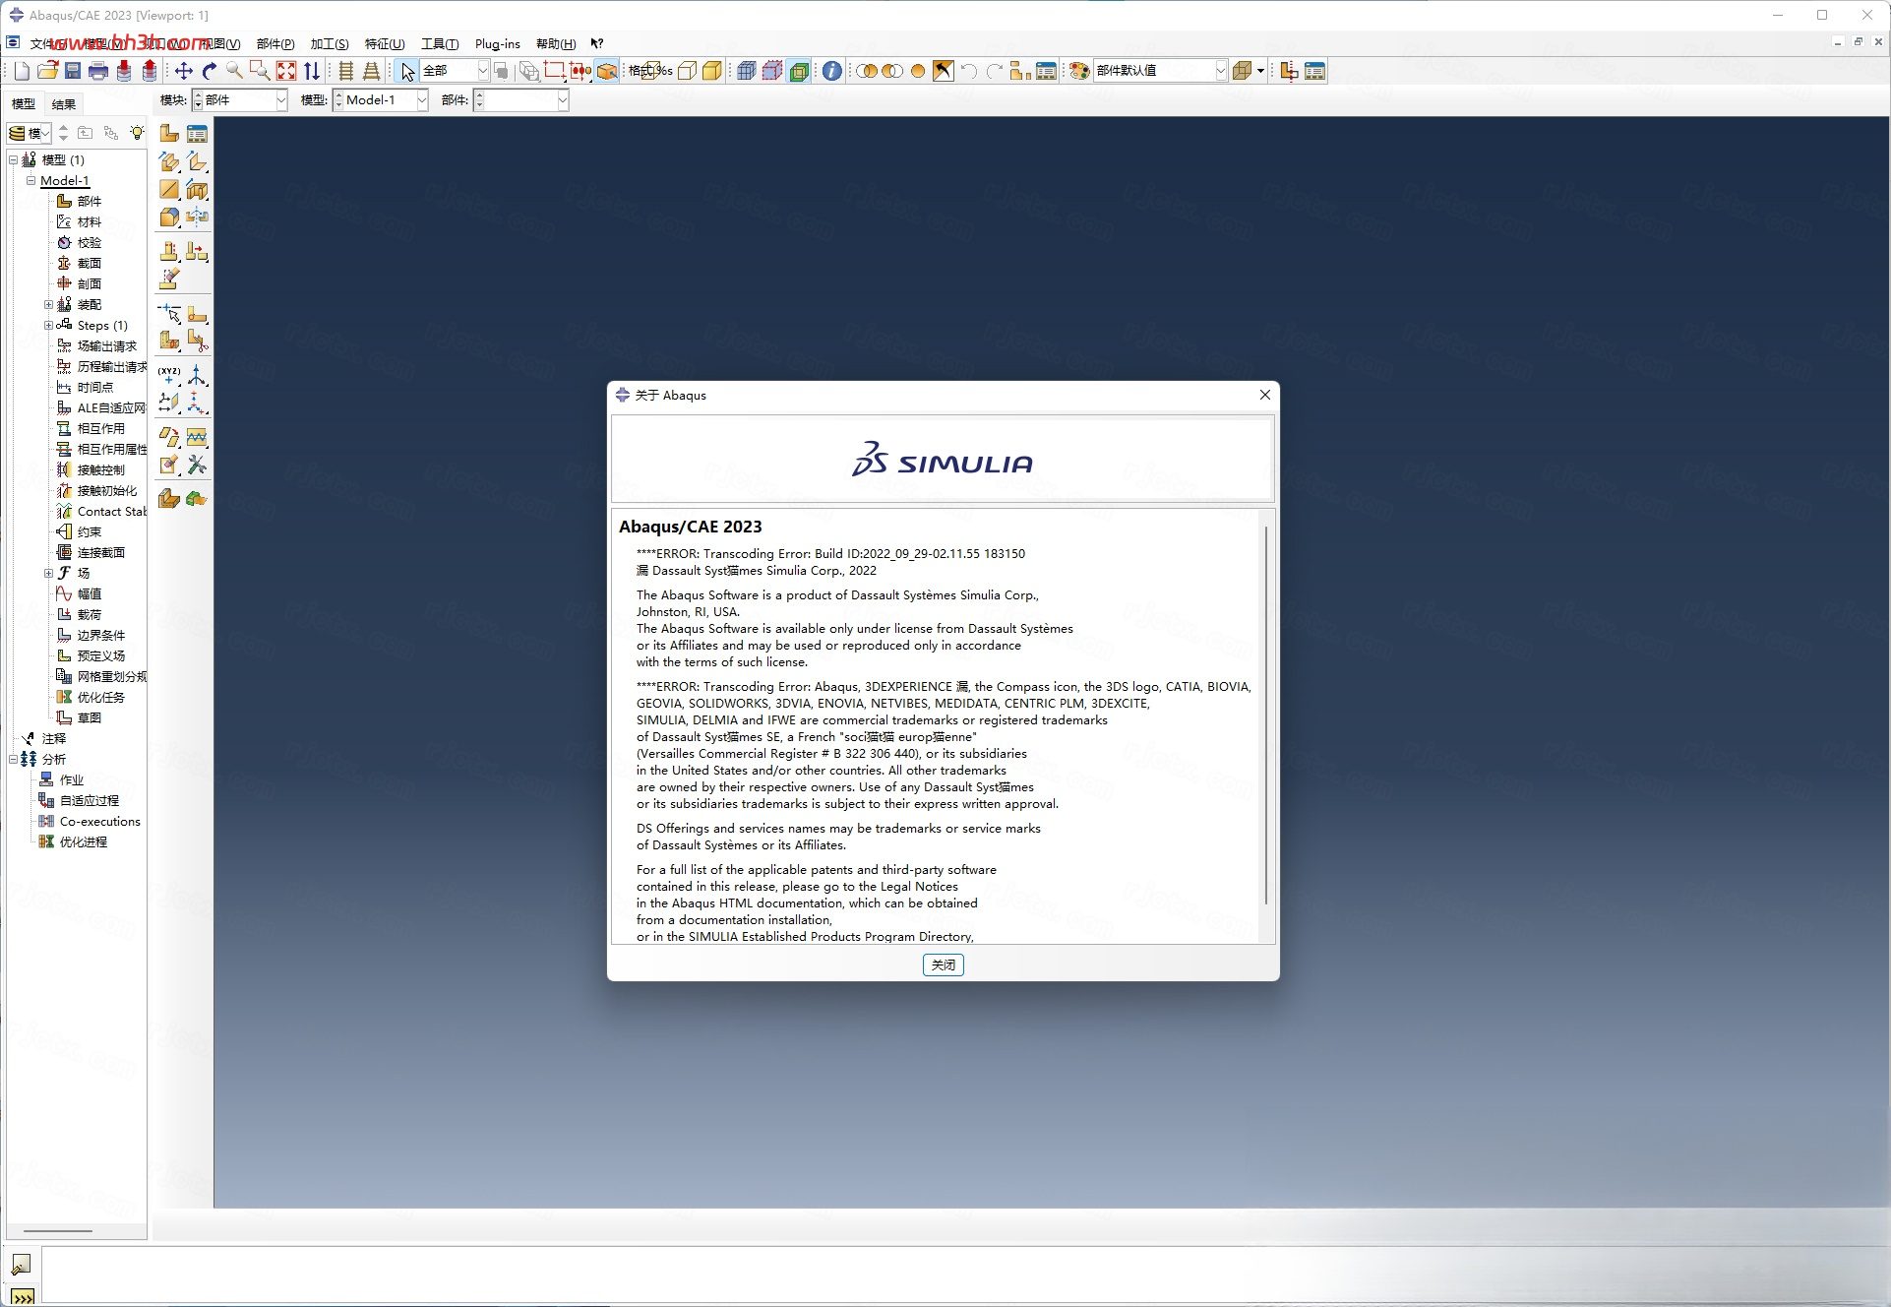
Task: Open the 帮助(H) menu
Action: click(556, 43)
